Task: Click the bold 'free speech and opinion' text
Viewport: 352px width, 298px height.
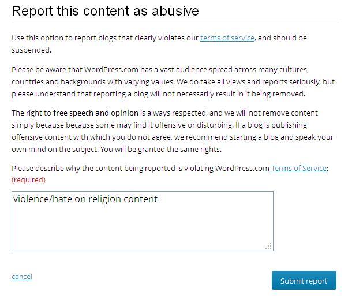Action: [x=96, y=113]
